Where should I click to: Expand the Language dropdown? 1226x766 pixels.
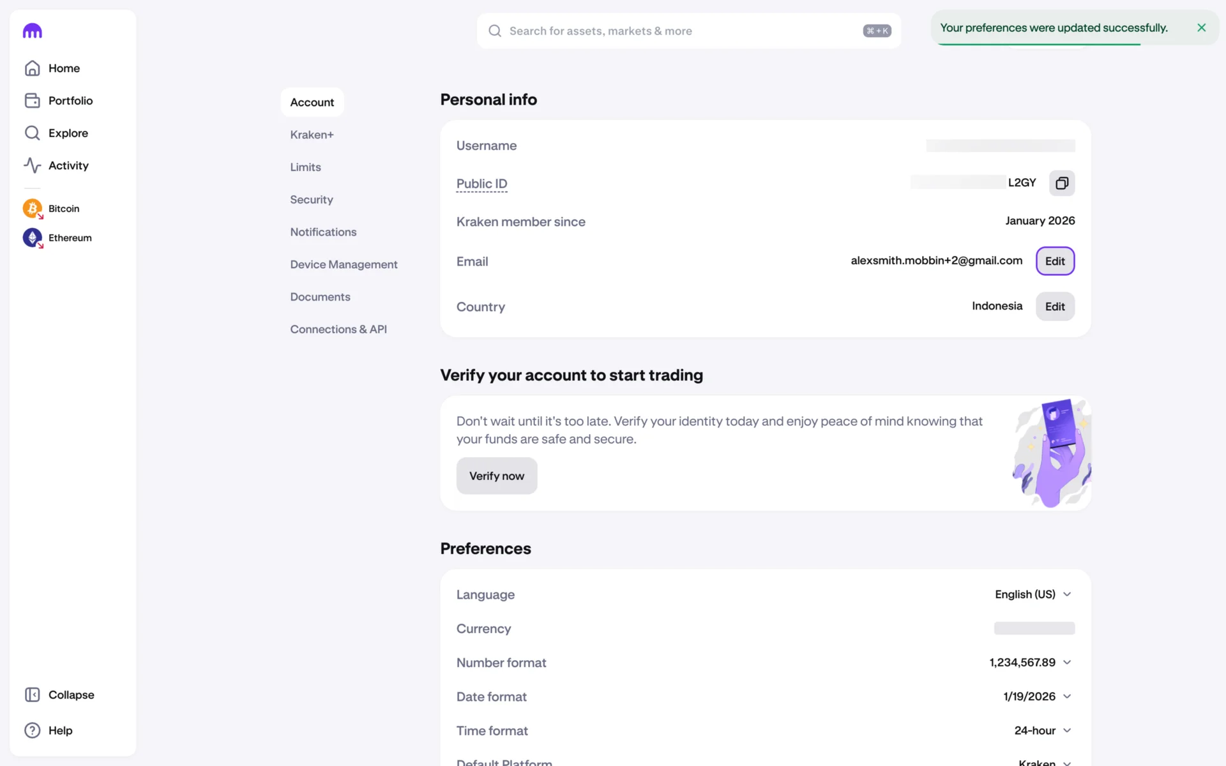(1033, 594)
